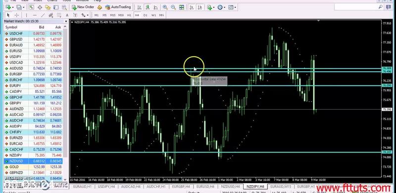Toggle the Terminal panel icon

[56, 7]
